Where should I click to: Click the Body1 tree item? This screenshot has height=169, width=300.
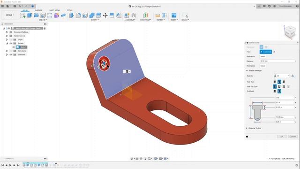click(x=22, y=47)
